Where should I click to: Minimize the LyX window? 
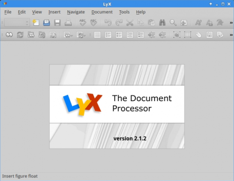(217, 5)
